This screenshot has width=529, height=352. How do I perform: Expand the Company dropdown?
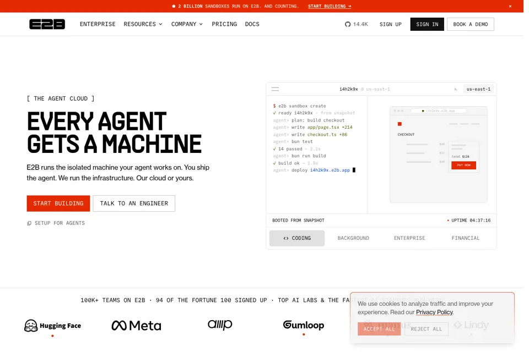[x=187, y=24]
